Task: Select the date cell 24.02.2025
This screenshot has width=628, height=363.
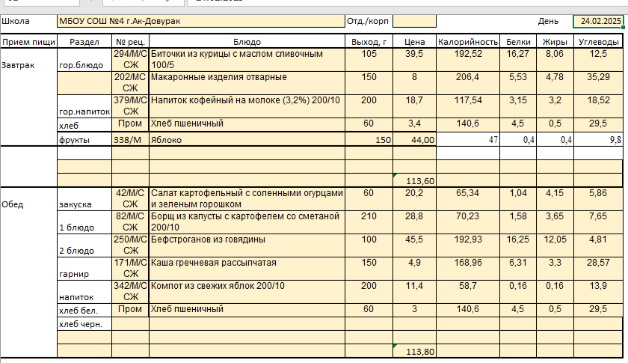Action: 598,21
